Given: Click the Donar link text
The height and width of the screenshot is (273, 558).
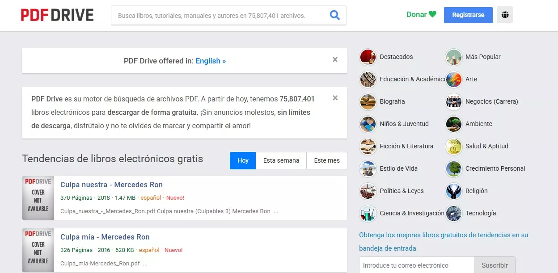Looking at the screenshot, I should click(416, 14).
